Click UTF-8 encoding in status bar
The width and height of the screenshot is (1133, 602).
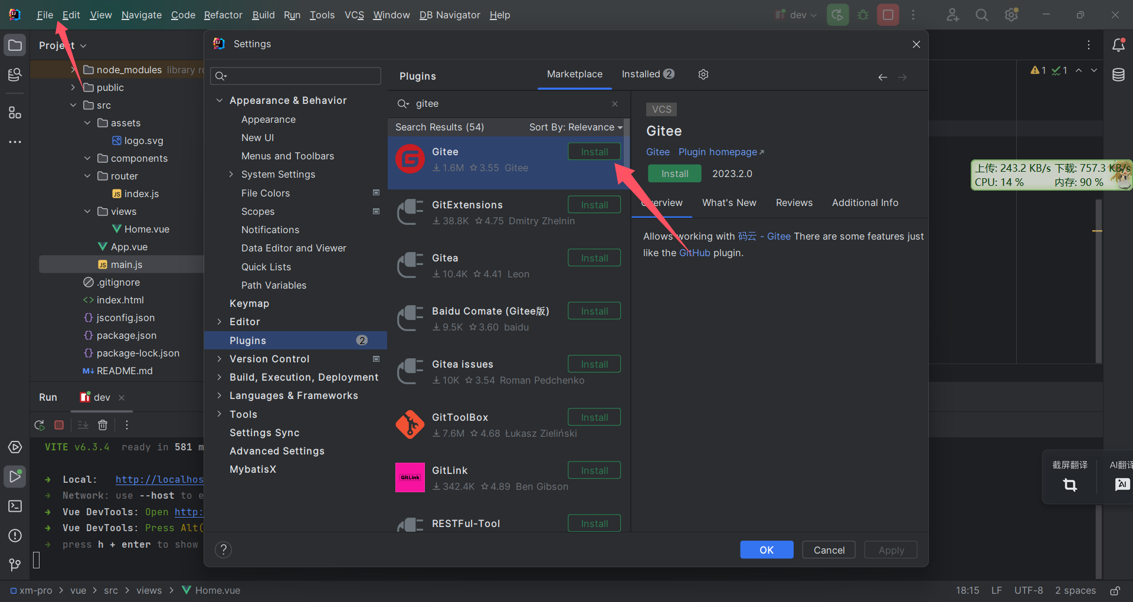click(1029, 591)
